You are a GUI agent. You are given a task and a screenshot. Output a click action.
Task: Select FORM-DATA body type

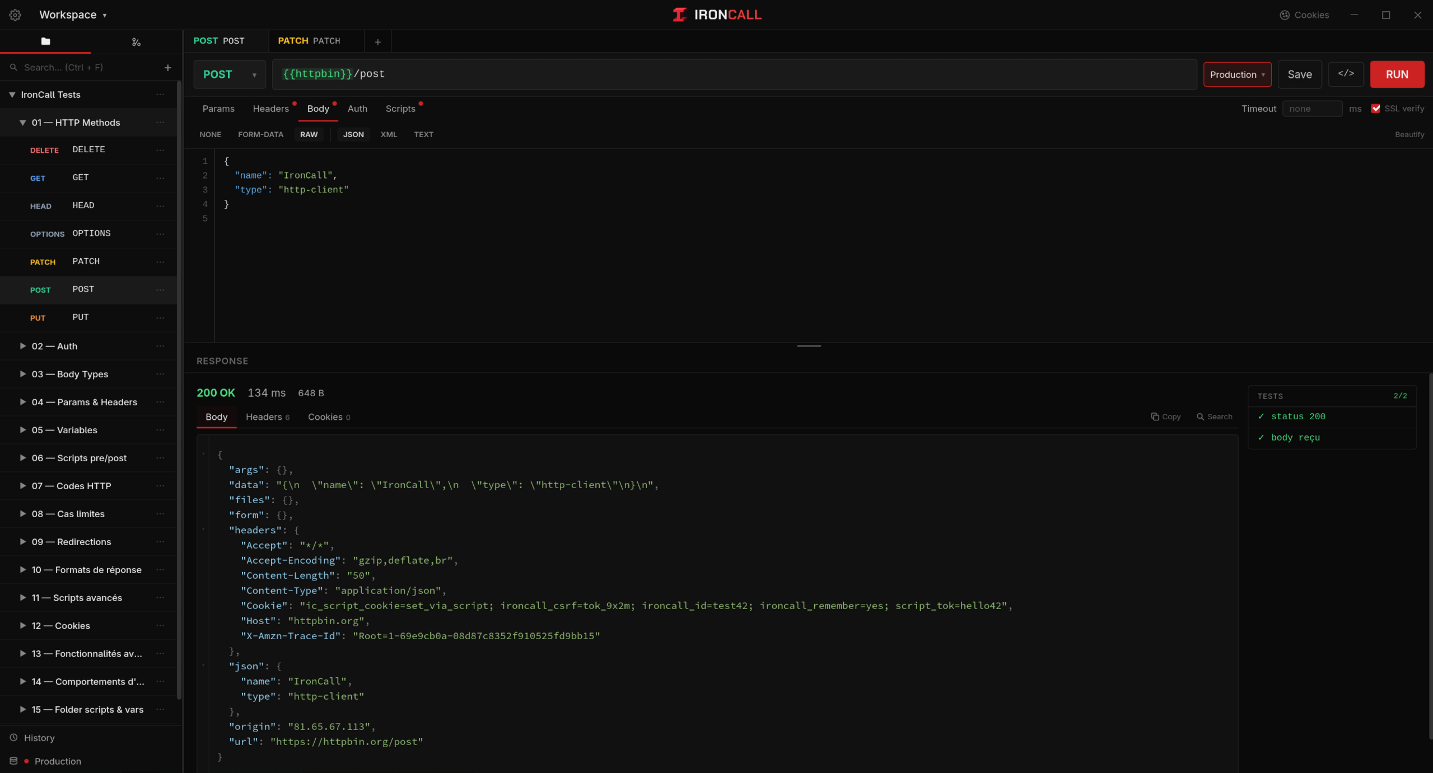[x=260, y=135]
